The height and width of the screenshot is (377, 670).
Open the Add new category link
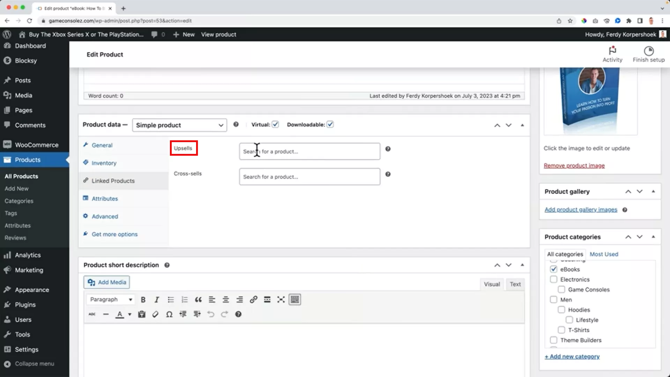click(572, 356)
